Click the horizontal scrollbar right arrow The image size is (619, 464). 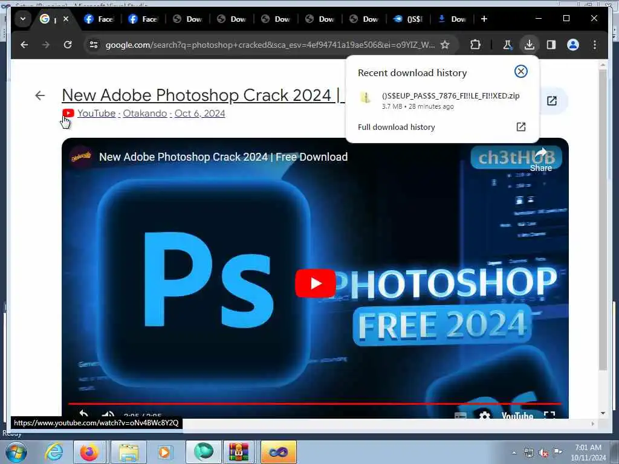[x=592, y=424]
